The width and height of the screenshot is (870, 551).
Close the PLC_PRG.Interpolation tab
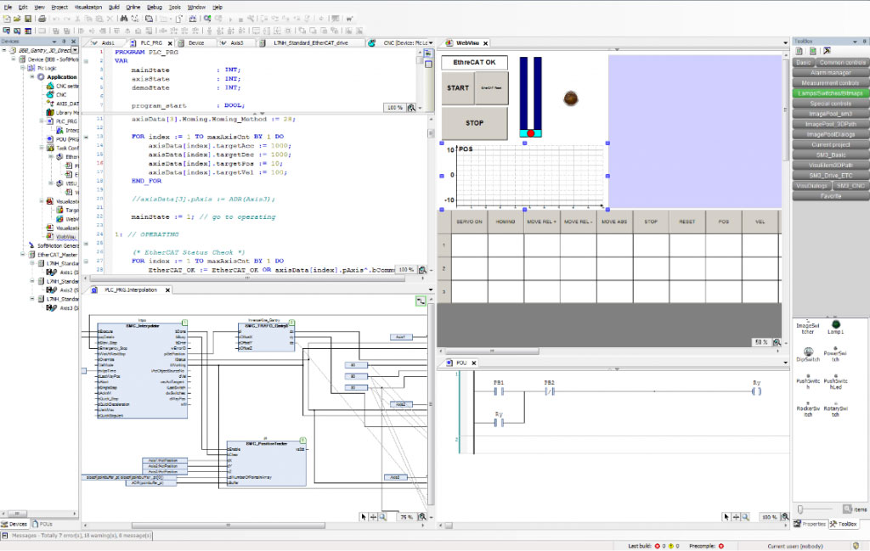tap(167, 290)
